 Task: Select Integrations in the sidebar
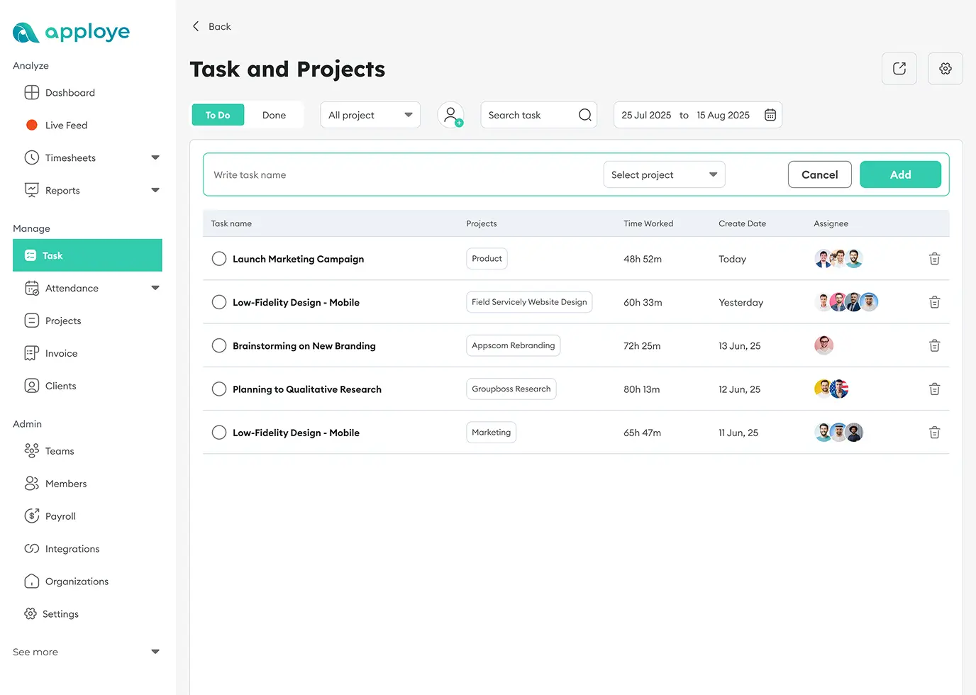(x=70, y=548)
